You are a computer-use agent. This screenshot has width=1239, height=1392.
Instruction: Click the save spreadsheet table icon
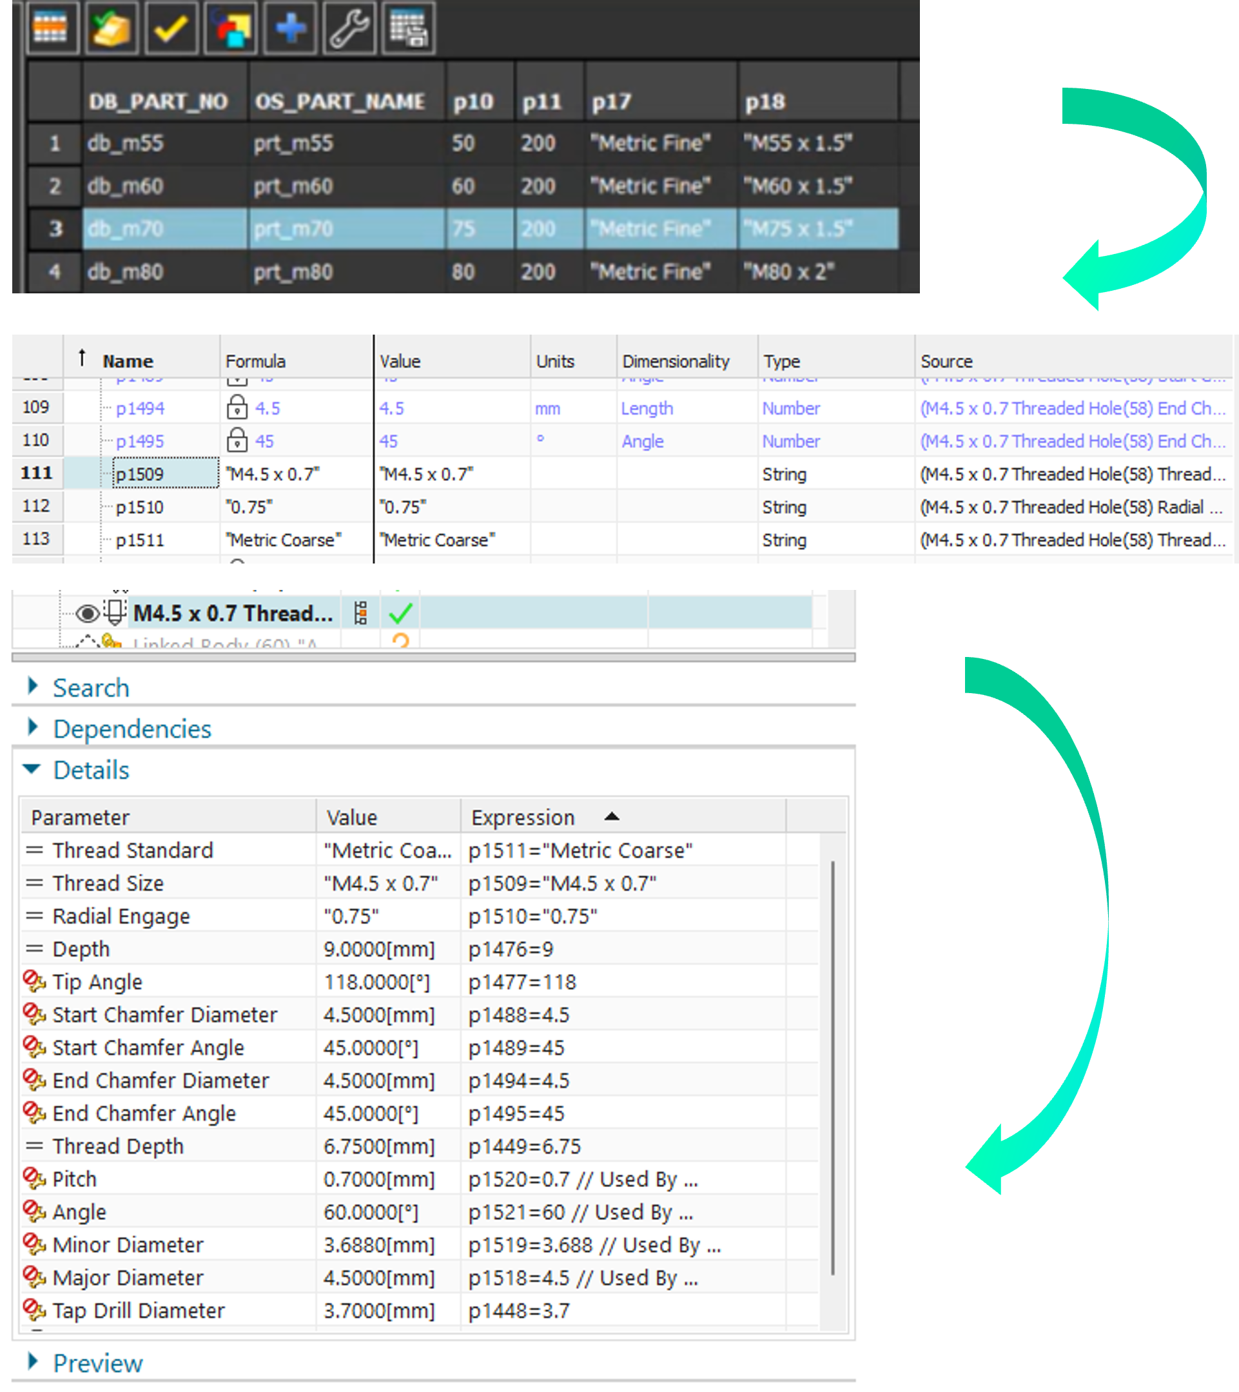click(409, 28)
